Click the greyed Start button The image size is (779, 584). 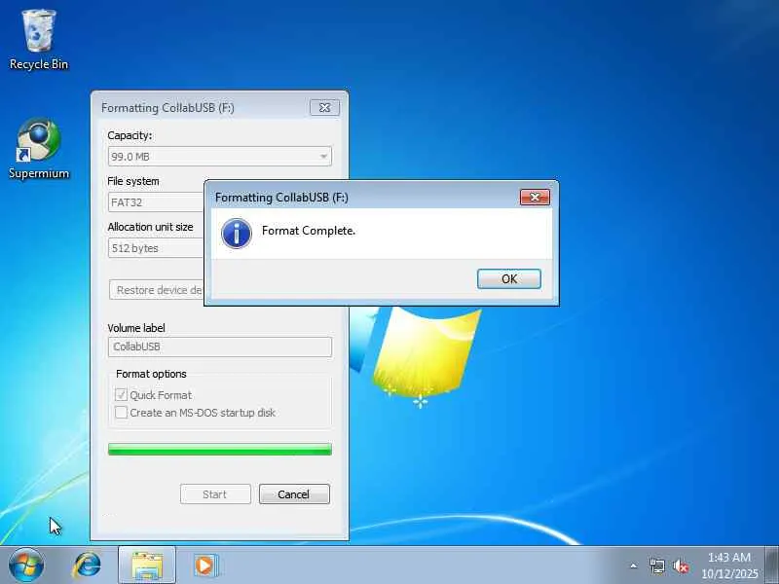[x=215, y=494]
